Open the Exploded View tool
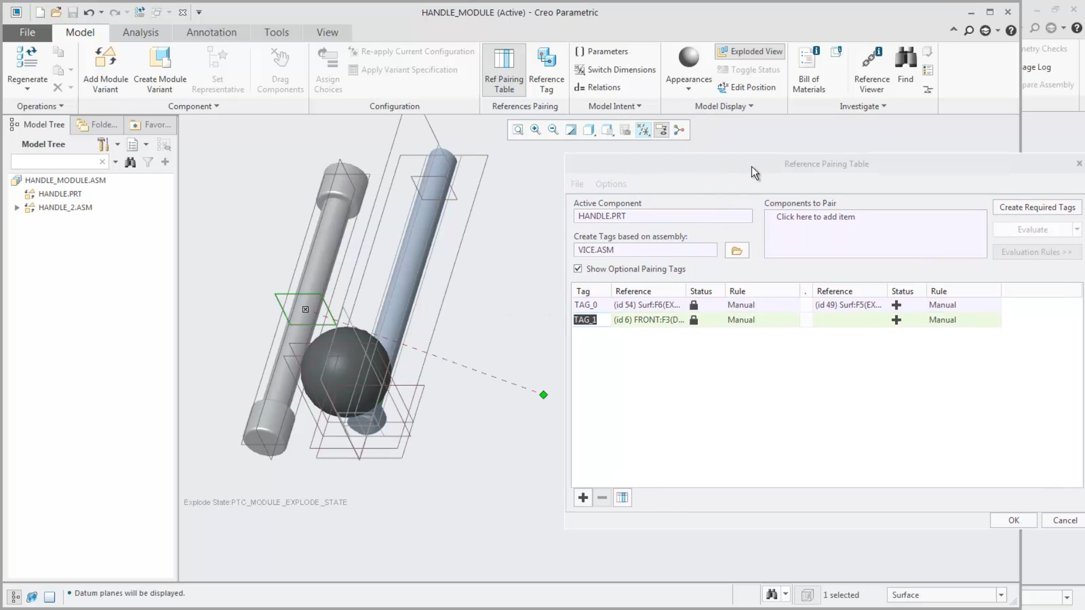The height and width of the screenshot is (610, 1085). [x=750, y=51]
